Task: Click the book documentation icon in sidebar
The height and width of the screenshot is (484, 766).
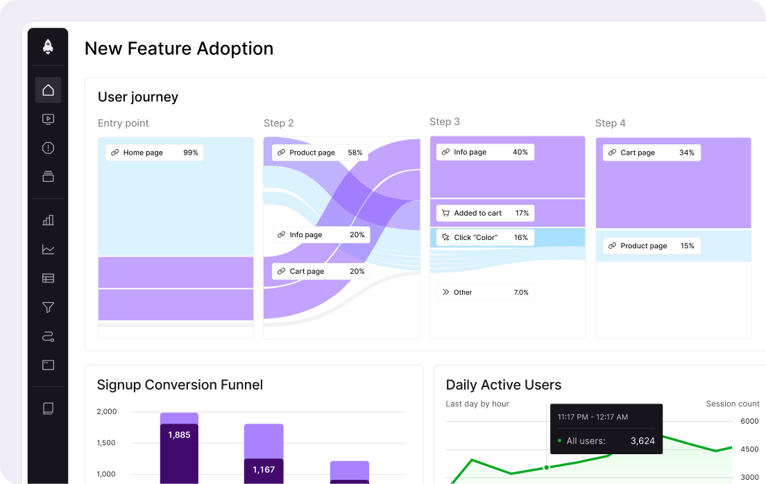Action: coord(48,408)
